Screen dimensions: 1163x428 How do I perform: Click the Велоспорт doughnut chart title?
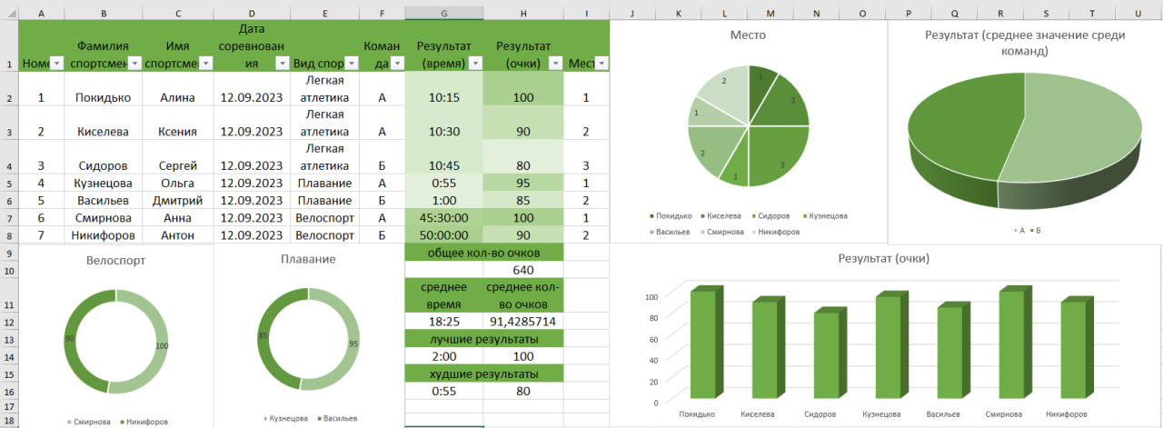pyautogui.click(x=115, y=260)
